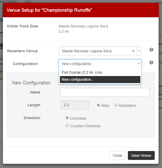The image size is (162, 168).
Task: Close the Venue Setup dialog with header X
Action: point(153,9)
